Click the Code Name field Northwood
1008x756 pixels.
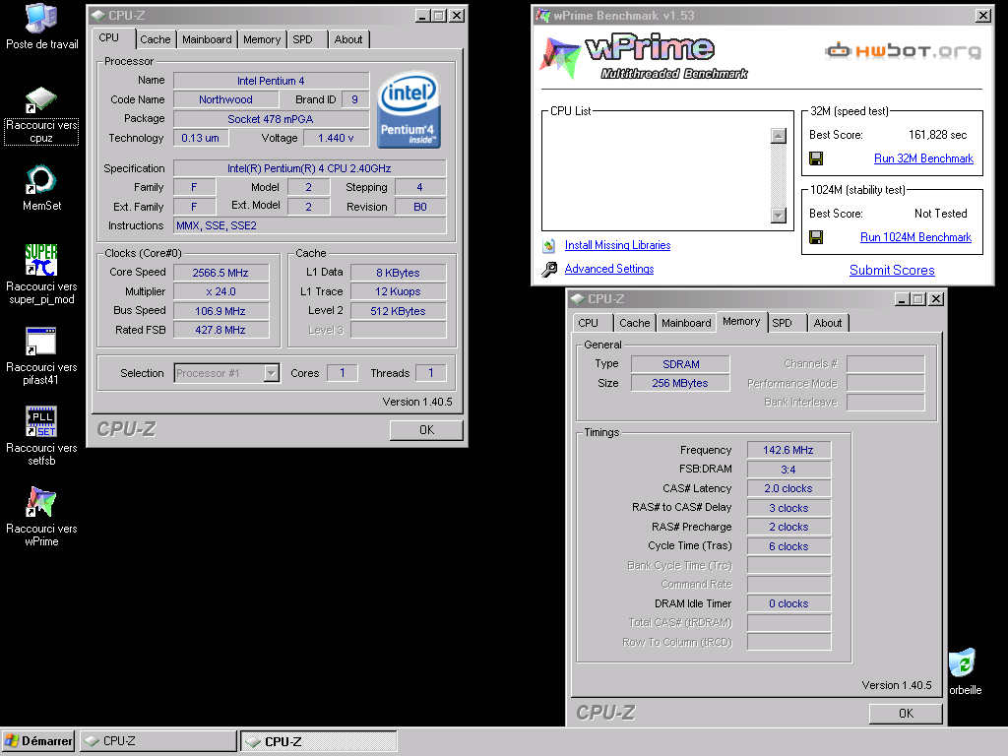click(x=225, y=99)
